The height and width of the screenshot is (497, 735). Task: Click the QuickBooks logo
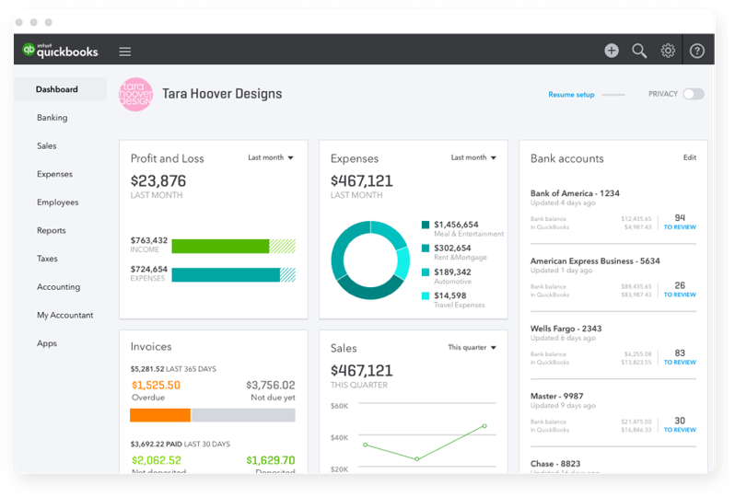61,50
